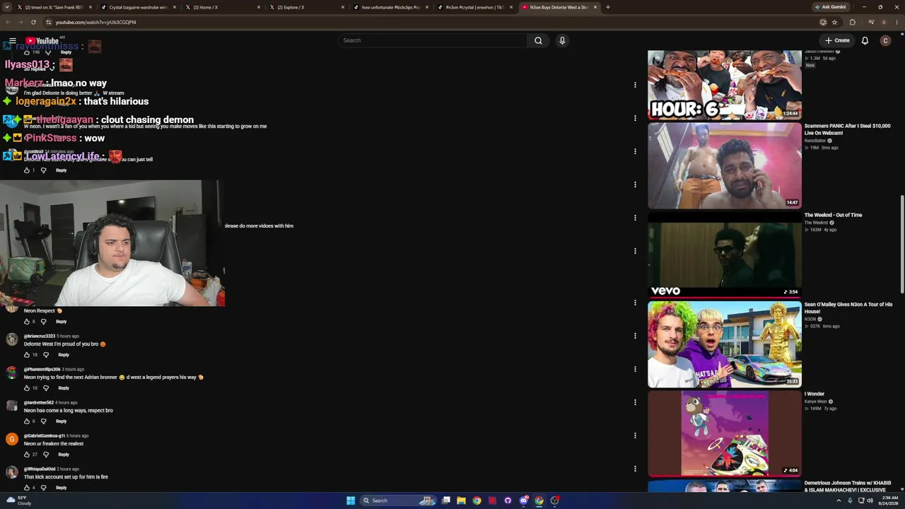Viewport: 905px width, 509px height.
Task: Open OBS Studio from the taskbar
Action: (554, 501)
